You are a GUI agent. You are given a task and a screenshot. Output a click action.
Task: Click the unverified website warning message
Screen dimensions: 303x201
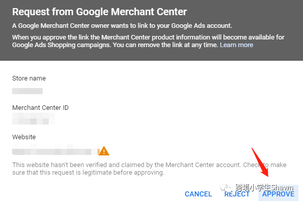click(x=149, y=169)
